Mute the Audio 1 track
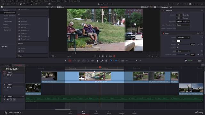Screen dimensions: 205x115 click(14, 99)
